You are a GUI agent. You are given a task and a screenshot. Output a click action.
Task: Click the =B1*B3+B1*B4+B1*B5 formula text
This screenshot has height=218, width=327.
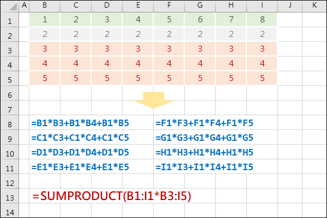click(x=80, y=123)
